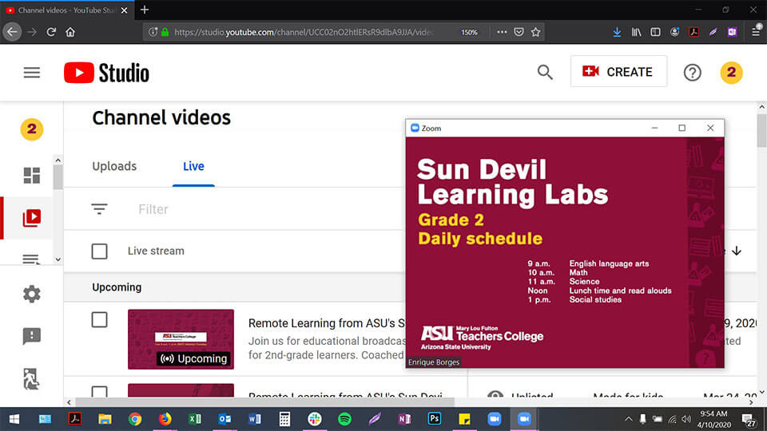Image resolution: width=767 pixels, height=431 pixels.
Task: Open the Videos sidebar icon
Action: [32, 218]
